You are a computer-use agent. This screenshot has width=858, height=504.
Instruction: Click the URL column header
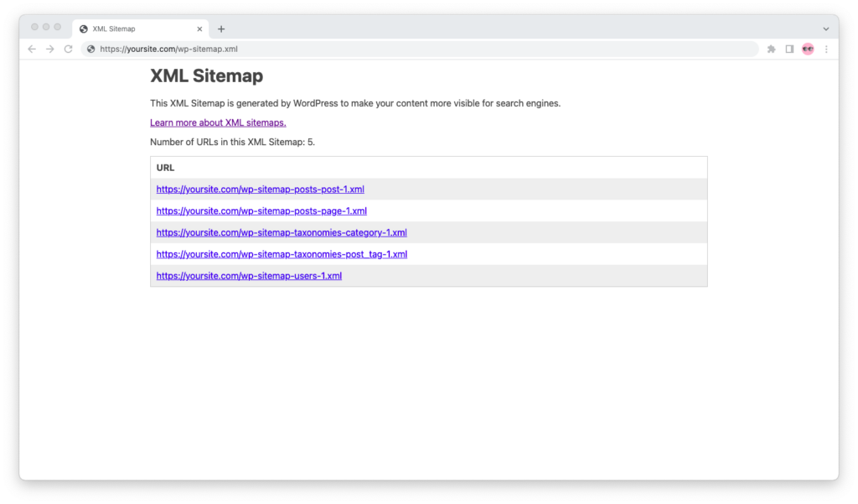(x=165, y=168)
